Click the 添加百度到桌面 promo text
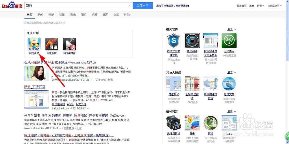The width and height of the screenshot is (289, 144). coord(173,6)
